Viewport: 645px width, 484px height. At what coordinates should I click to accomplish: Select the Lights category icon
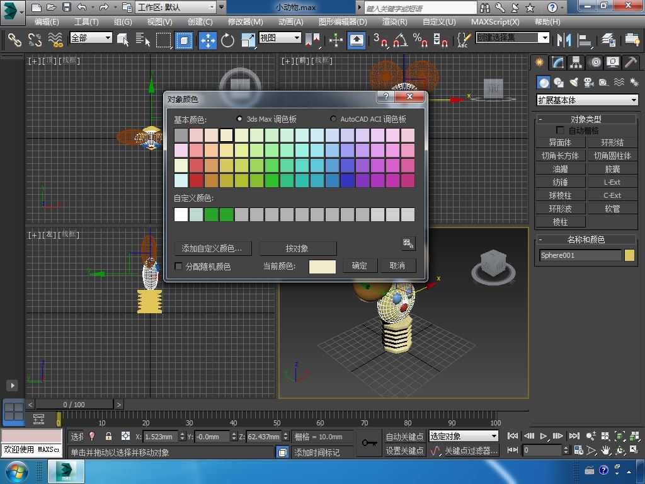click(x=574, y=83)
